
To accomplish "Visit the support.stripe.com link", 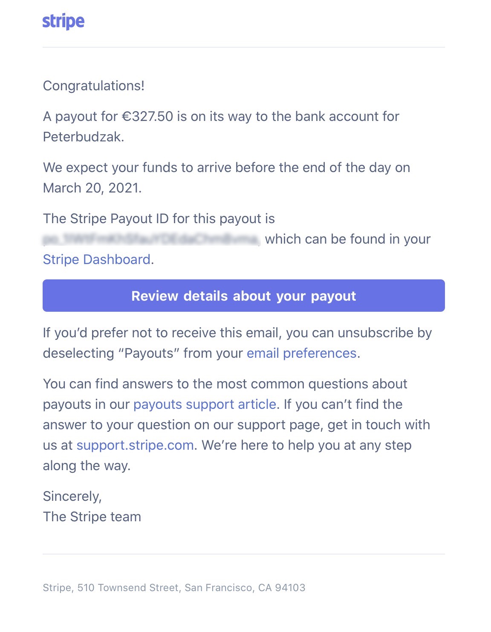I will pos(135,445).
